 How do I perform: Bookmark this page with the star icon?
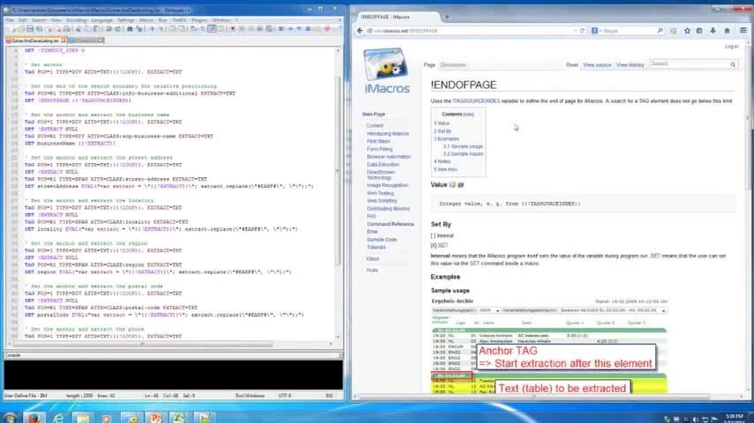click(x=687, y=31)
